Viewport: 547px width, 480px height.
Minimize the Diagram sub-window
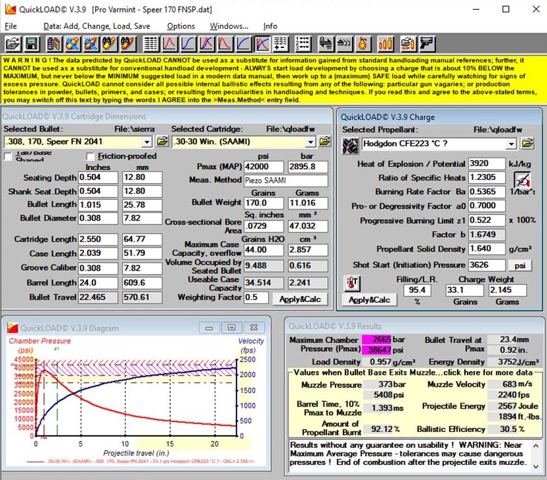[x=209, y=328]
